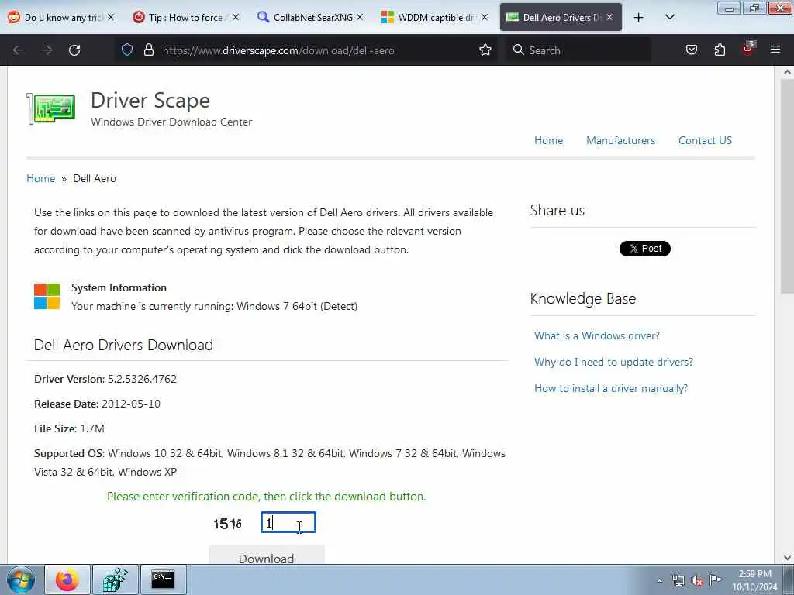The image size is (794, 595).
Task: Click 'Release Date: 2012-05-10' text
Action: pos(97,404)
